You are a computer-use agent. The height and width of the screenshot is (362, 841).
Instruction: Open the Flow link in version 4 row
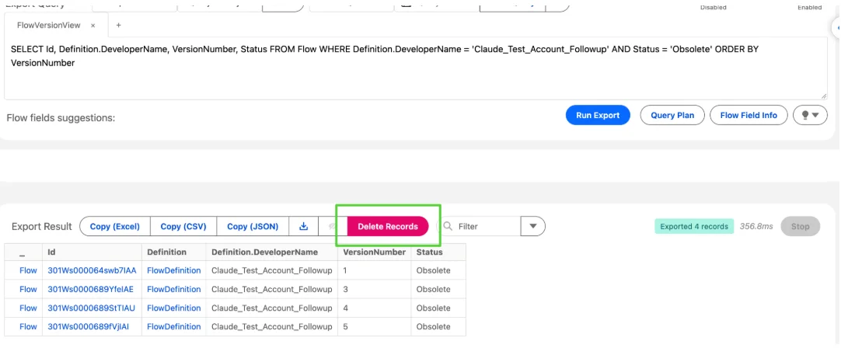(28, 308)
